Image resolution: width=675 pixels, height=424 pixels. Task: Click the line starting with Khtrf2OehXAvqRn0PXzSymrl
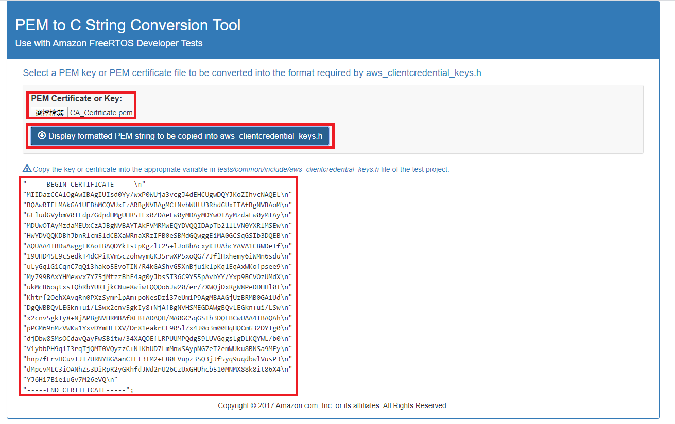coord(158,297)
